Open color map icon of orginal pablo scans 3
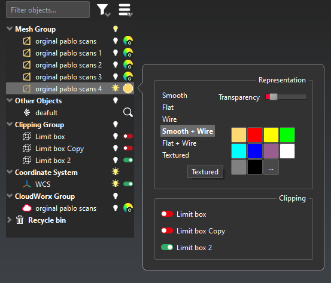This screenshot has height=283, width=331. [x=128, y=76]
